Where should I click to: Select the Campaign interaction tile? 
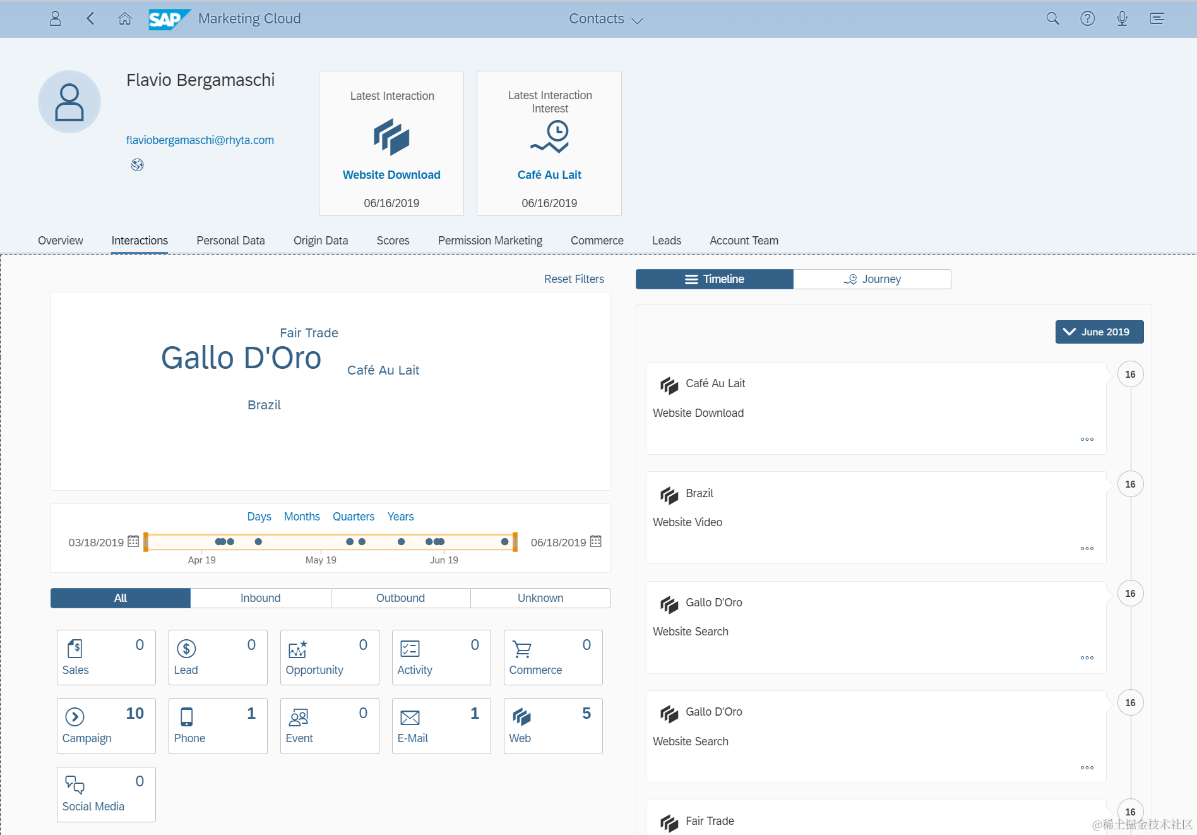tap(106, 726)
